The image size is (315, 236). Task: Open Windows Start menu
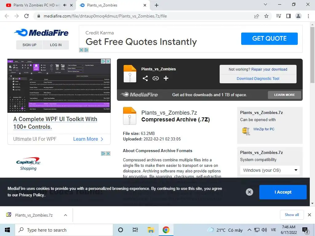7,230
